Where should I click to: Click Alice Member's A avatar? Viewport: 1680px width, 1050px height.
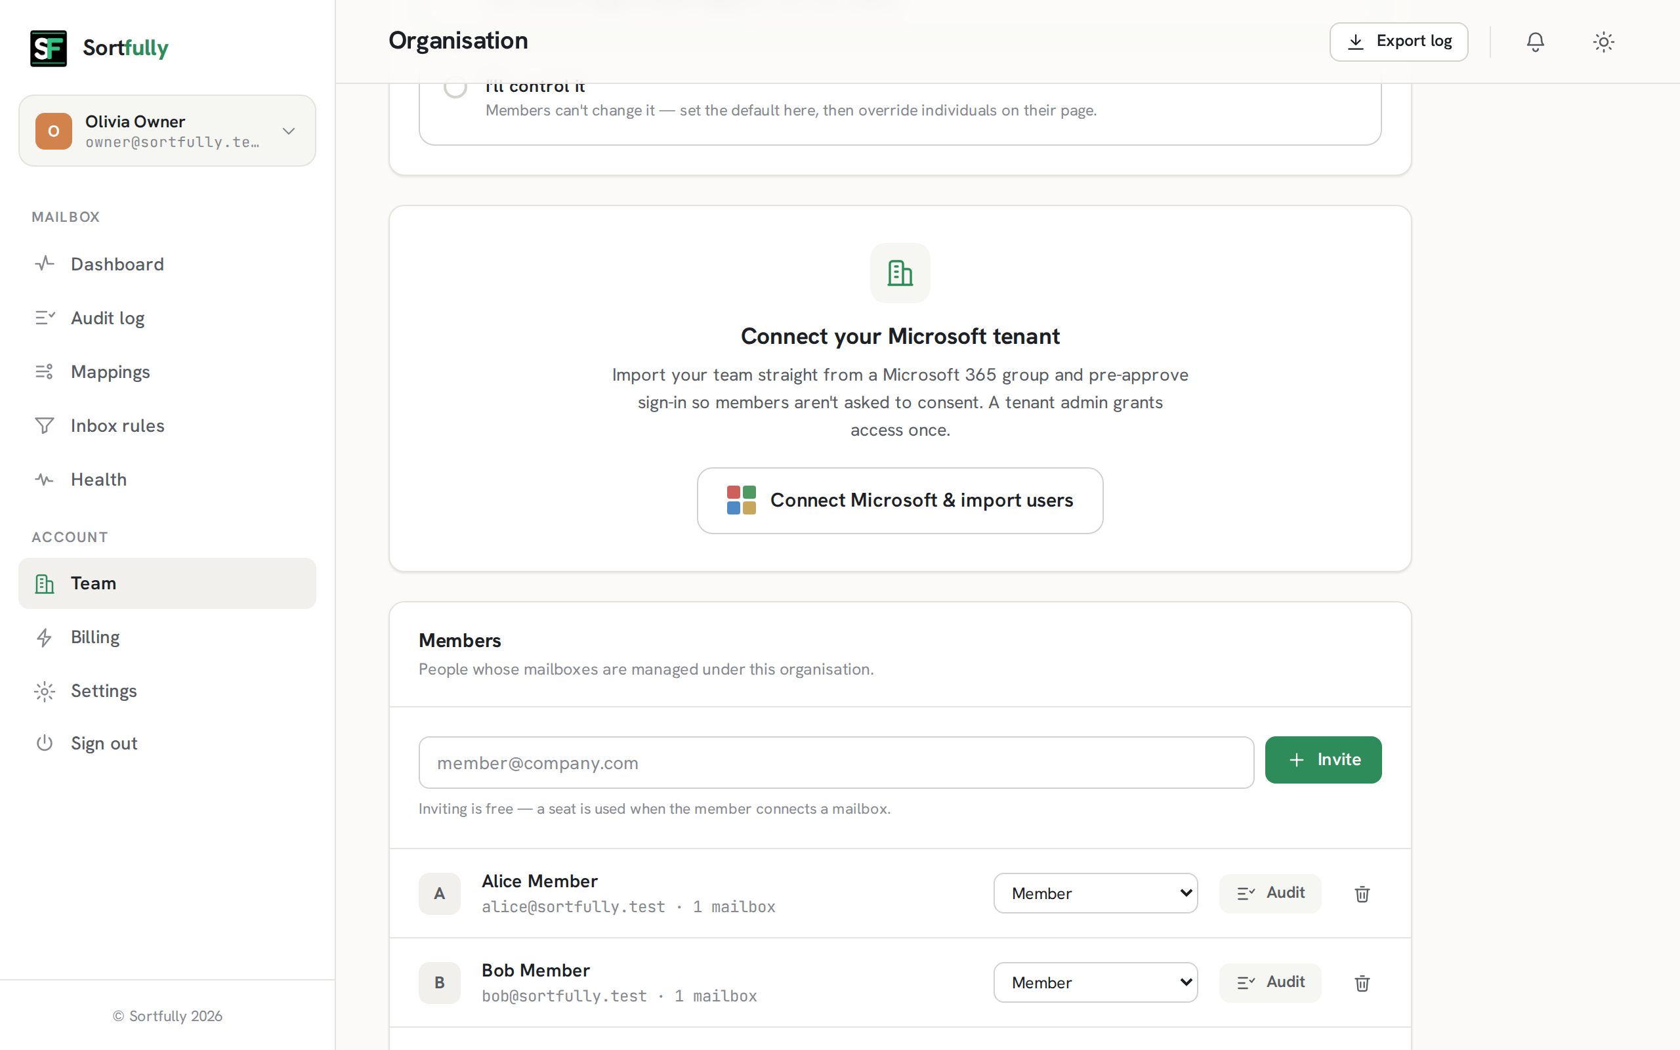pos(440,893)
